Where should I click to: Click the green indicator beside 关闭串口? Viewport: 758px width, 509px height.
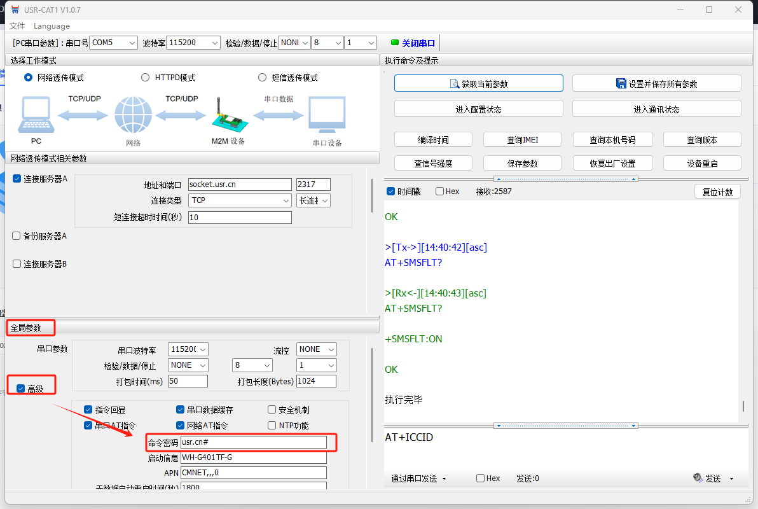[394, 43]
